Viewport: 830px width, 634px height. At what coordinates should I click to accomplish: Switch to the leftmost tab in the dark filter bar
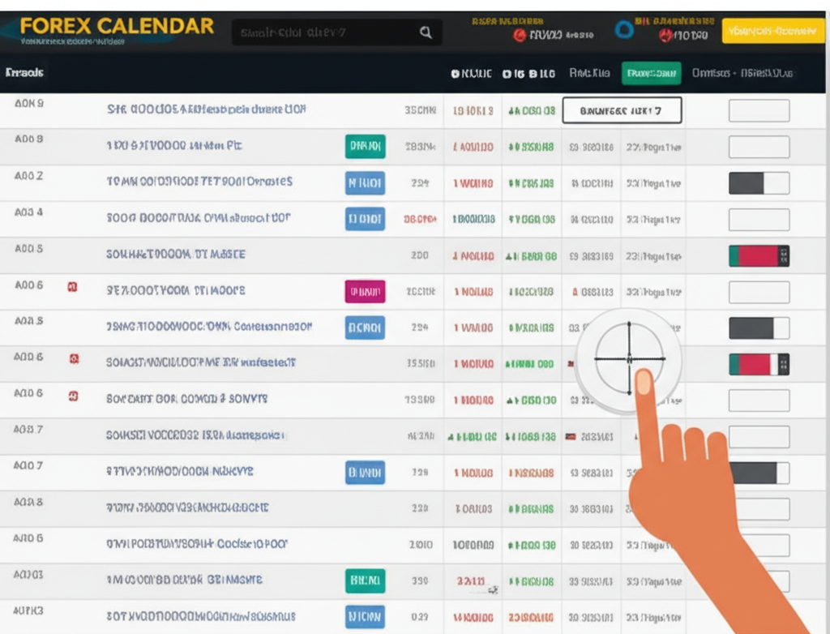click(x=24, y=73)
